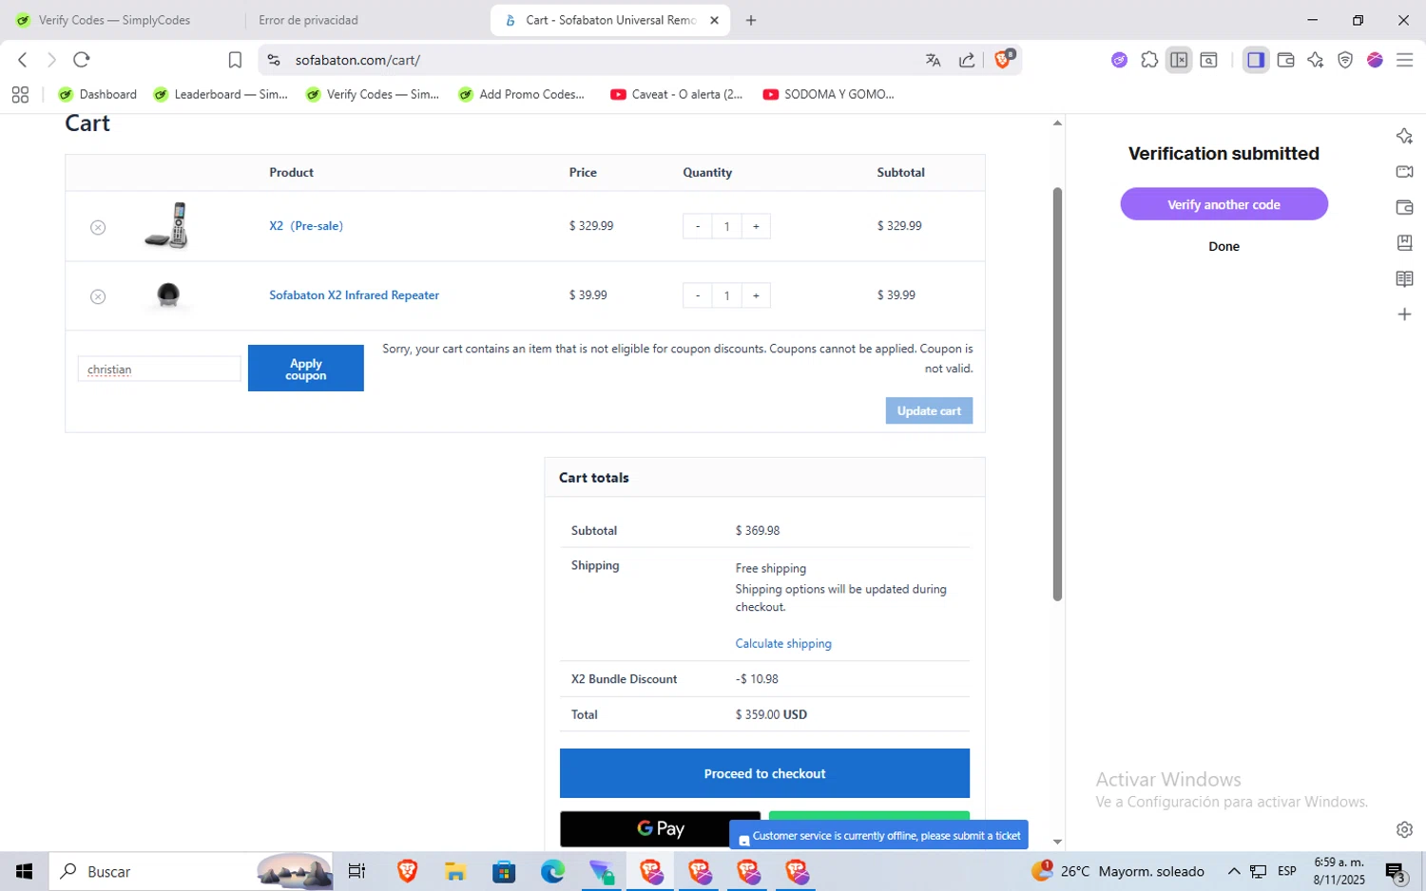Remove X2 (Pre-sale) from cart
1426x891 pixels.
point(98,227)
